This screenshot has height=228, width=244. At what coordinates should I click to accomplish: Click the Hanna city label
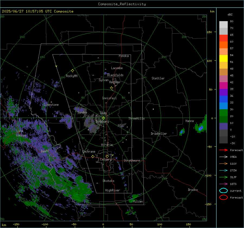190,121
